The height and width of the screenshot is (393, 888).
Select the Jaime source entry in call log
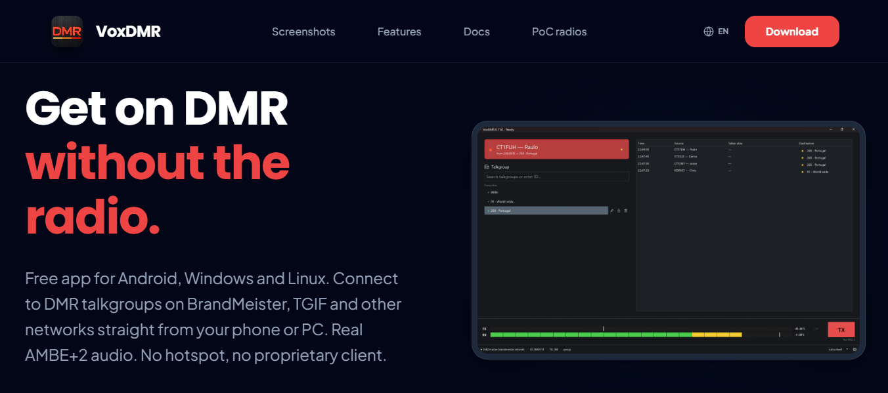686,163
